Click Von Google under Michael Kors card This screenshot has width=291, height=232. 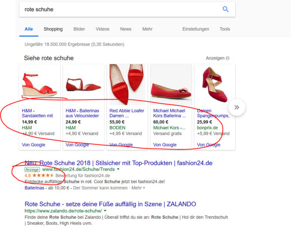point(165,145)
